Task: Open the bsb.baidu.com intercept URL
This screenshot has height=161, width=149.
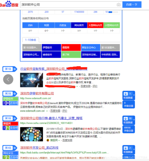Action: [64, 153]
